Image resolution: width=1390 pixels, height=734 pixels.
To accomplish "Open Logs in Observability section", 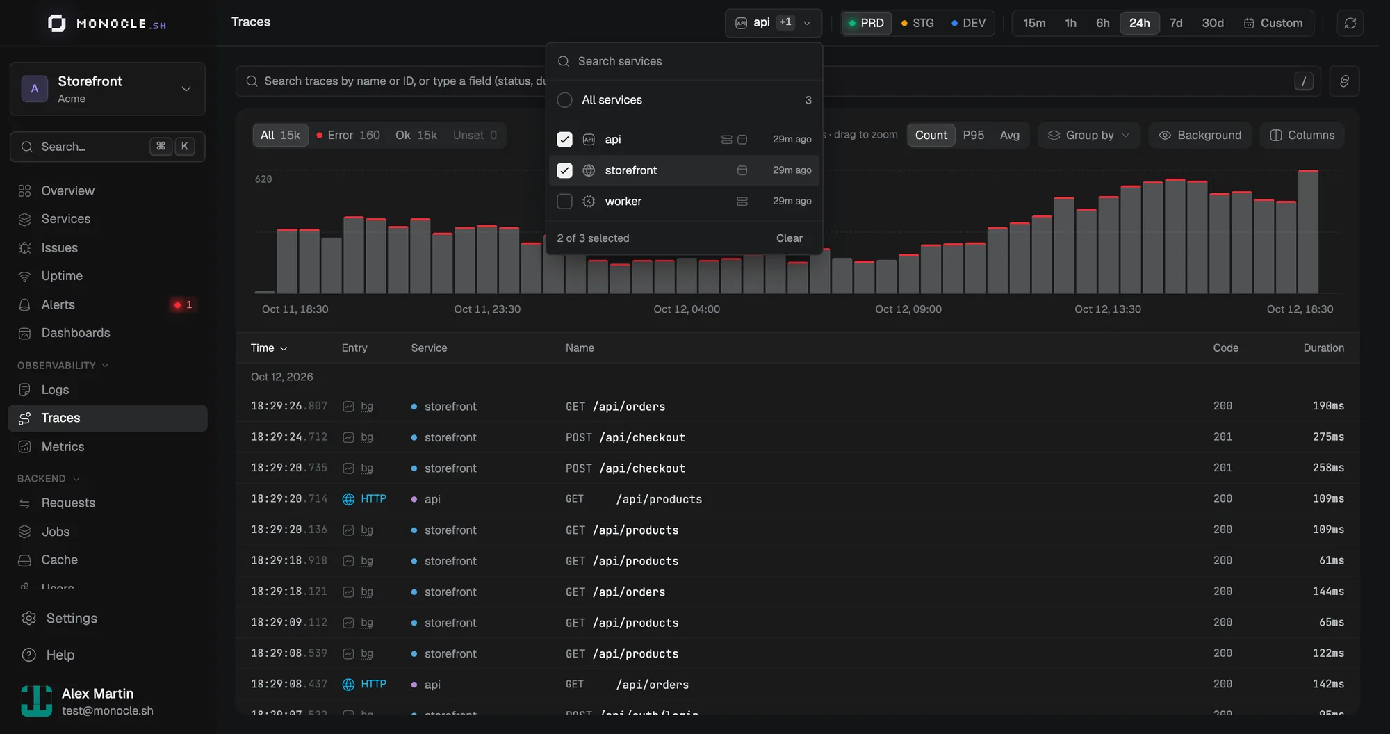I will click(x=108, y=390).
